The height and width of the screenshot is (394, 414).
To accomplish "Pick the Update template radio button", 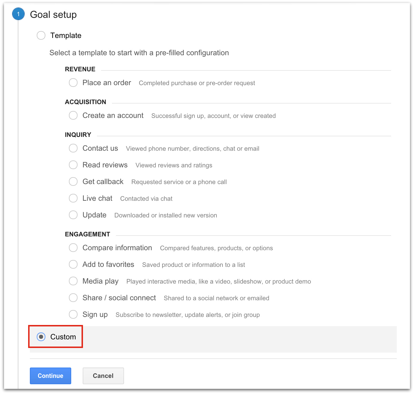I will click(73, 215).
